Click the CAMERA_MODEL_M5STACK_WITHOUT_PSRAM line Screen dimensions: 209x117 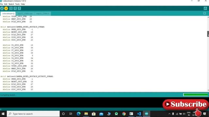27,76
